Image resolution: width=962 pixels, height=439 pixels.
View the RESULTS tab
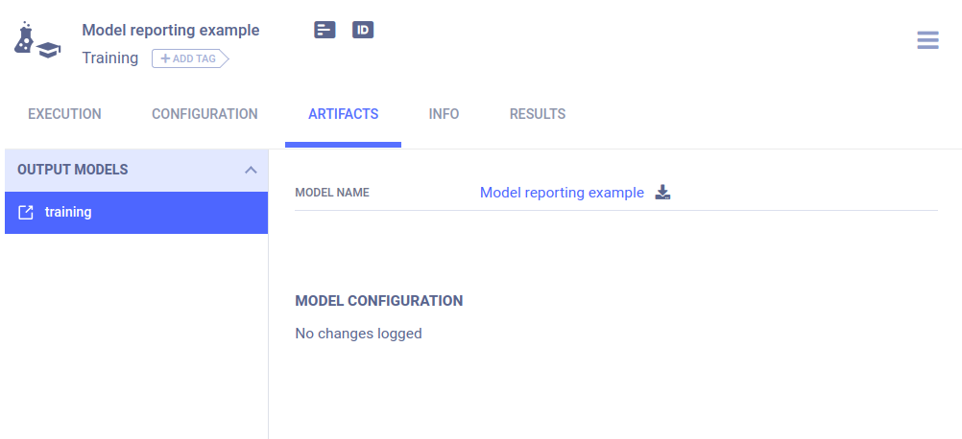(x=537, y=114)
